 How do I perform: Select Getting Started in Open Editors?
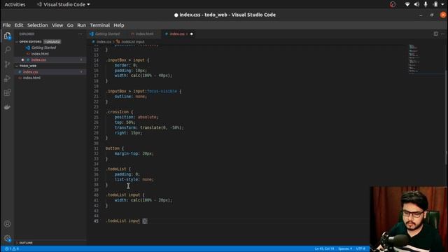click(43, 48)
